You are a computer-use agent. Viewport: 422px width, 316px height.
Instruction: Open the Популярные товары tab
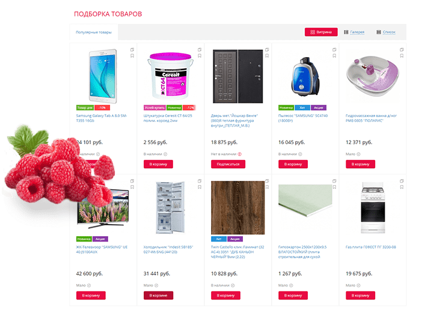94,32
